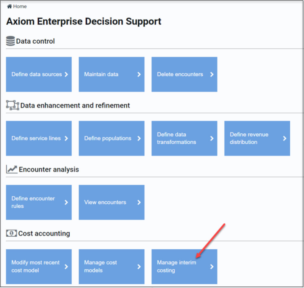304x288 pixels.
Task: Click the Cost accounting money icon
Action: click(11, 233)
